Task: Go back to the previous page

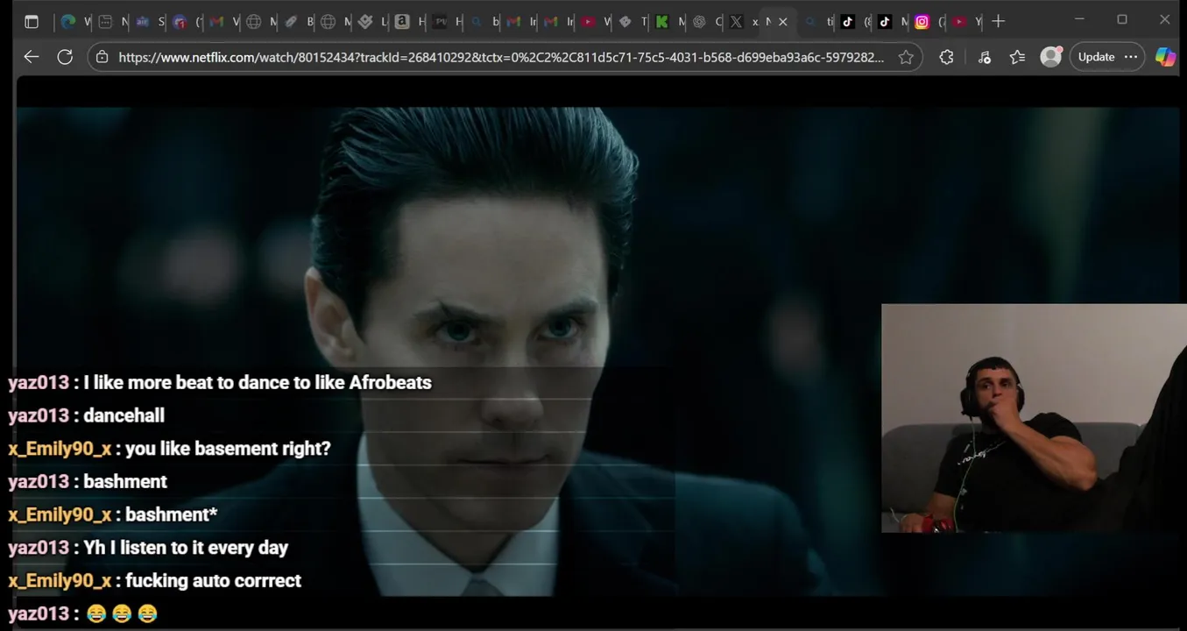Action: point(32,57)
